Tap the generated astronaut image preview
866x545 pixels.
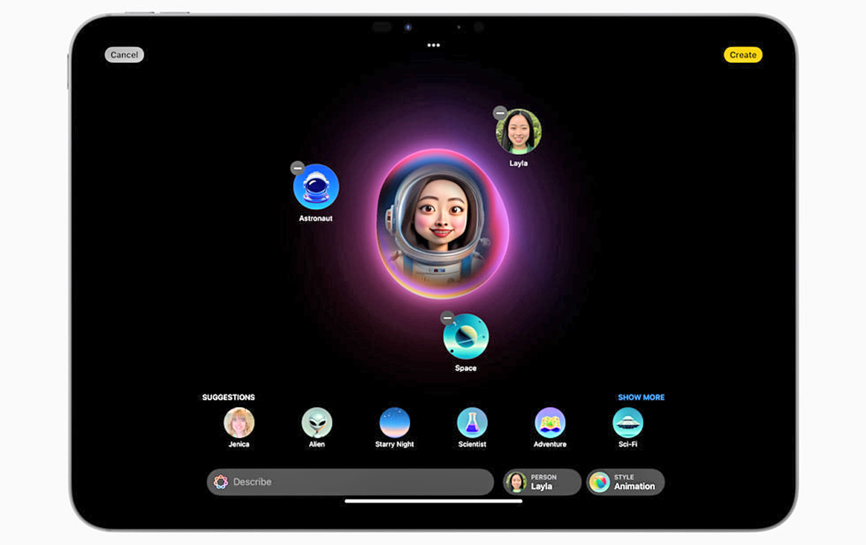[x=442, y=223]
